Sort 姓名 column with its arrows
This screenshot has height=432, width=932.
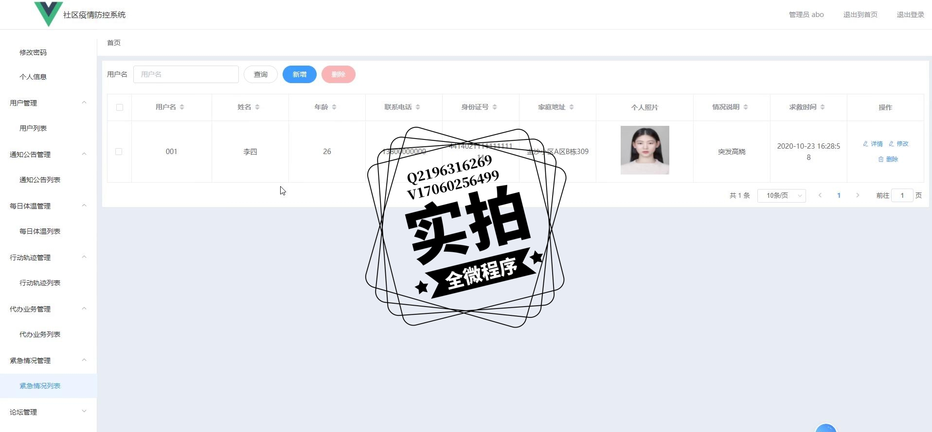click(x=257, y=107)
